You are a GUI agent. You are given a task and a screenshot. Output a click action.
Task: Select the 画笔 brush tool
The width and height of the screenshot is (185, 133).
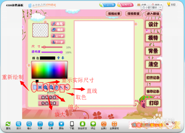point(58,24)
